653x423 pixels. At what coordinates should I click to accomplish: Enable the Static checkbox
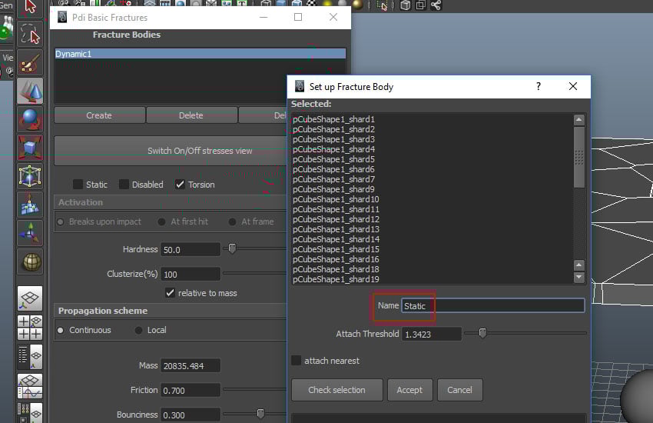click(78, 185)
